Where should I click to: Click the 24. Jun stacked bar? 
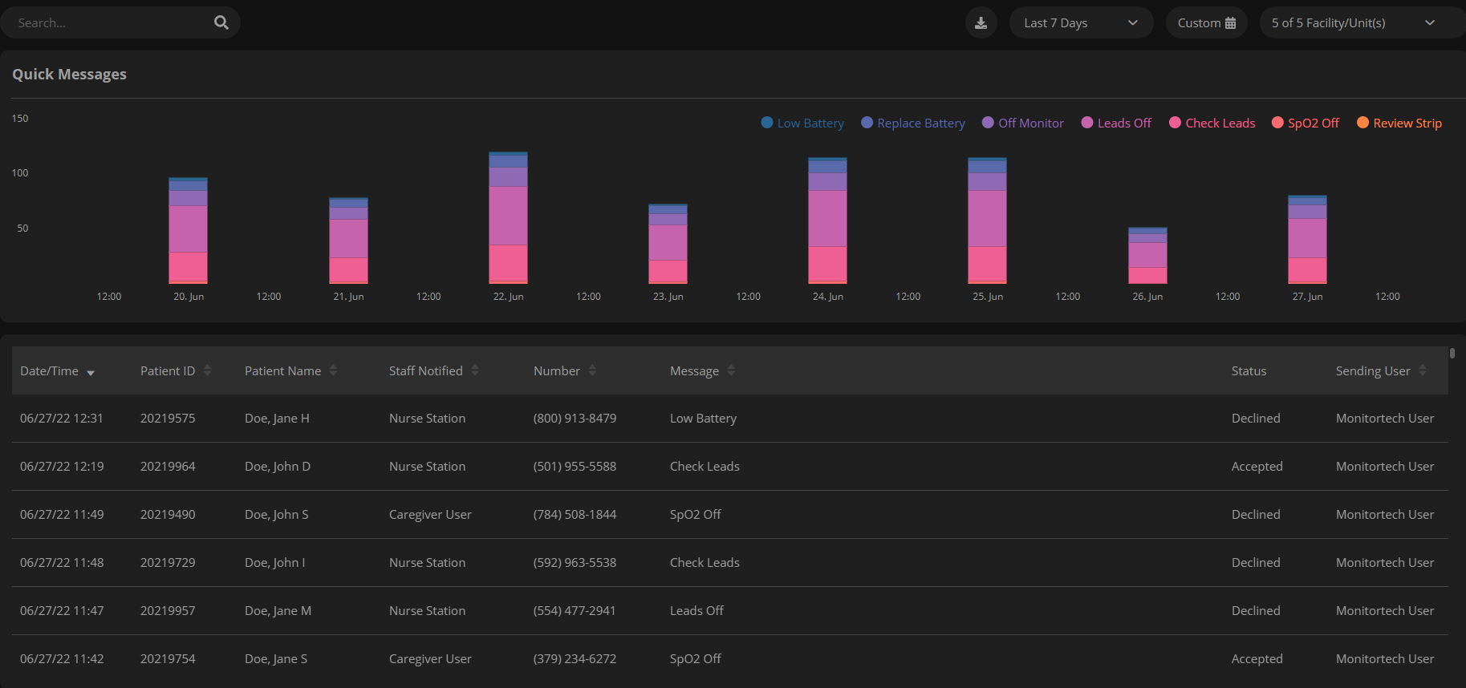pos(827,221)
